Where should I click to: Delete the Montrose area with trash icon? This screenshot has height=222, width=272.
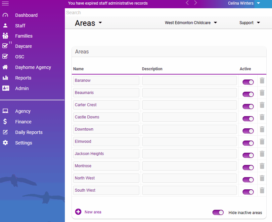point(262,166)
